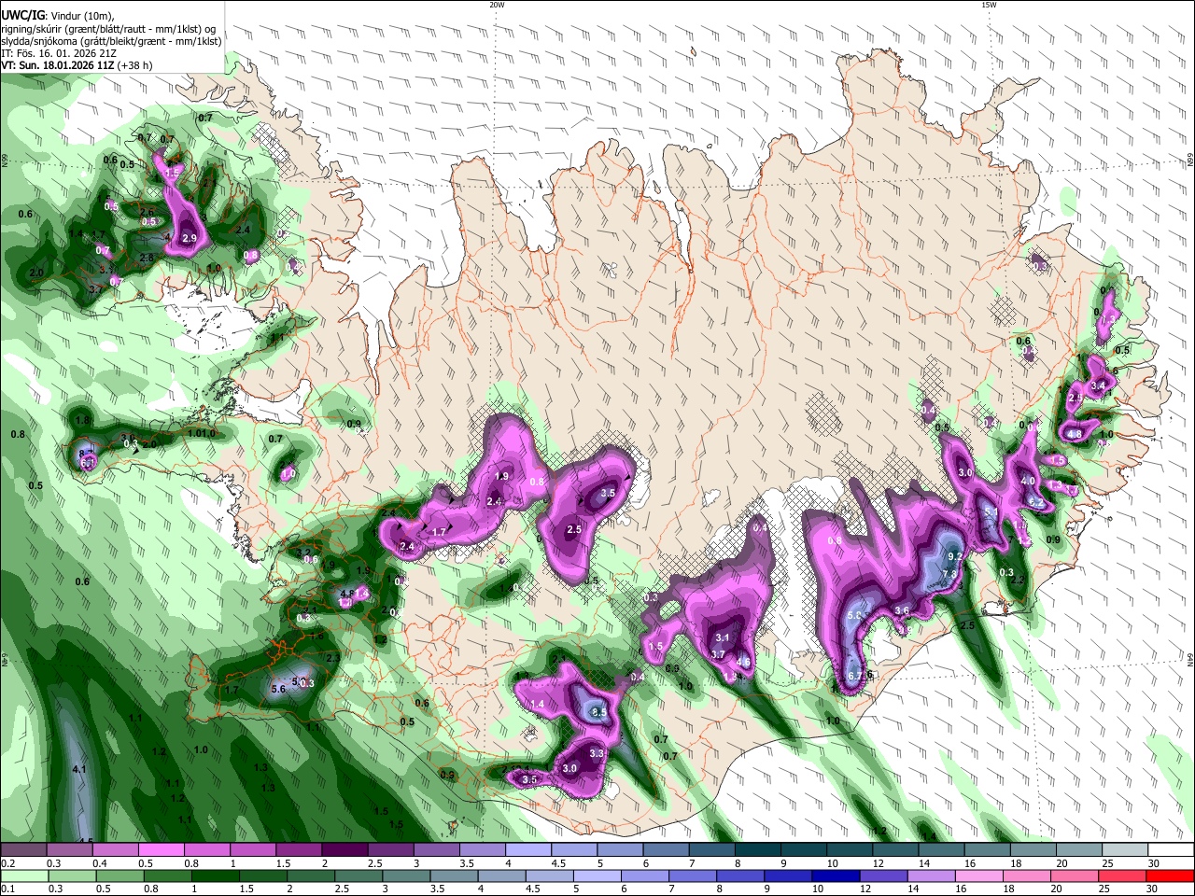Viewport: 1195px width, 896px height.
Task: Select the bright red swatch after 30
Action: [x=1170, y=876]
